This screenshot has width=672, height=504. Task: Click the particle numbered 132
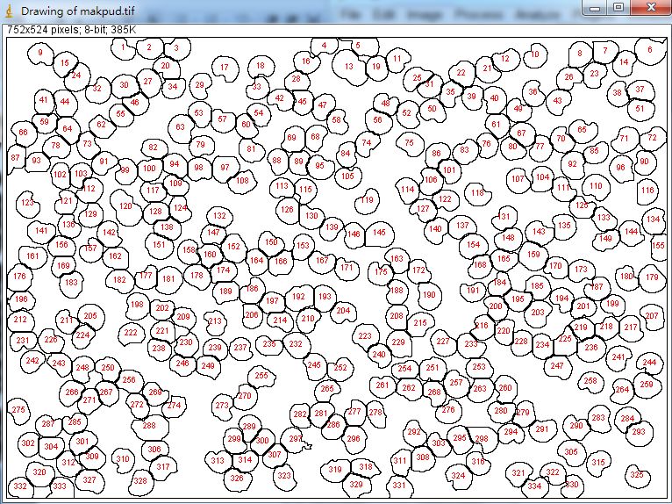click(x=219, y=216)
